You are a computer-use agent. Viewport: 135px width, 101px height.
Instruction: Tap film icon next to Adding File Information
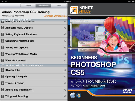click(x=3, y=90)
